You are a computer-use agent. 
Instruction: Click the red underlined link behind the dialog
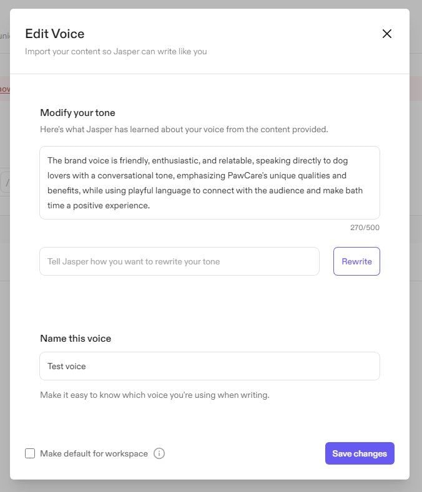[5, 89]
